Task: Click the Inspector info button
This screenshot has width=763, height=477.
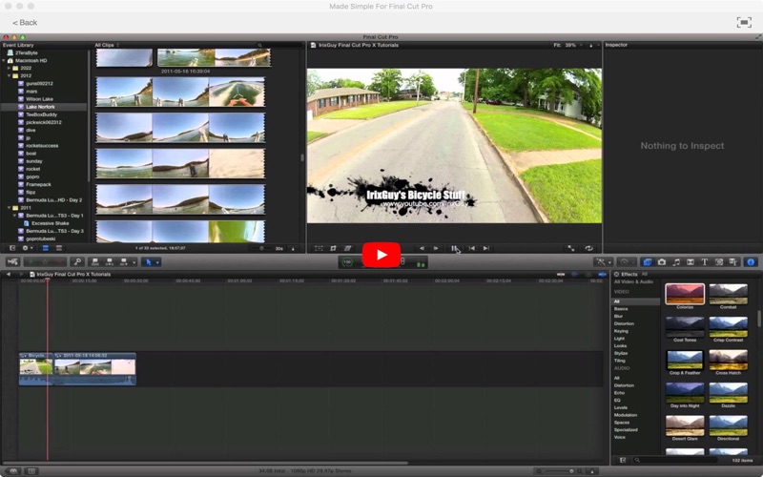Action: click(x=750, y=261)
